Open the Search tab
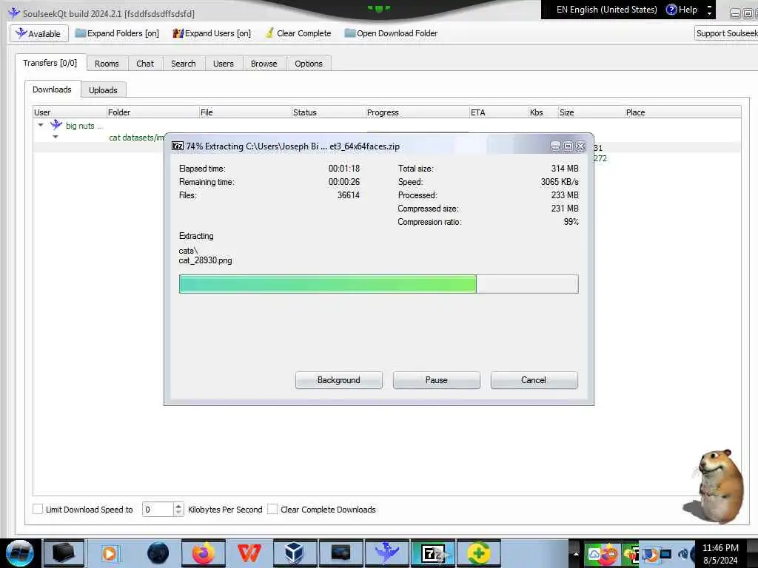Image resolution: width=758 pixels, height=568 pixels. coord(184,64)
